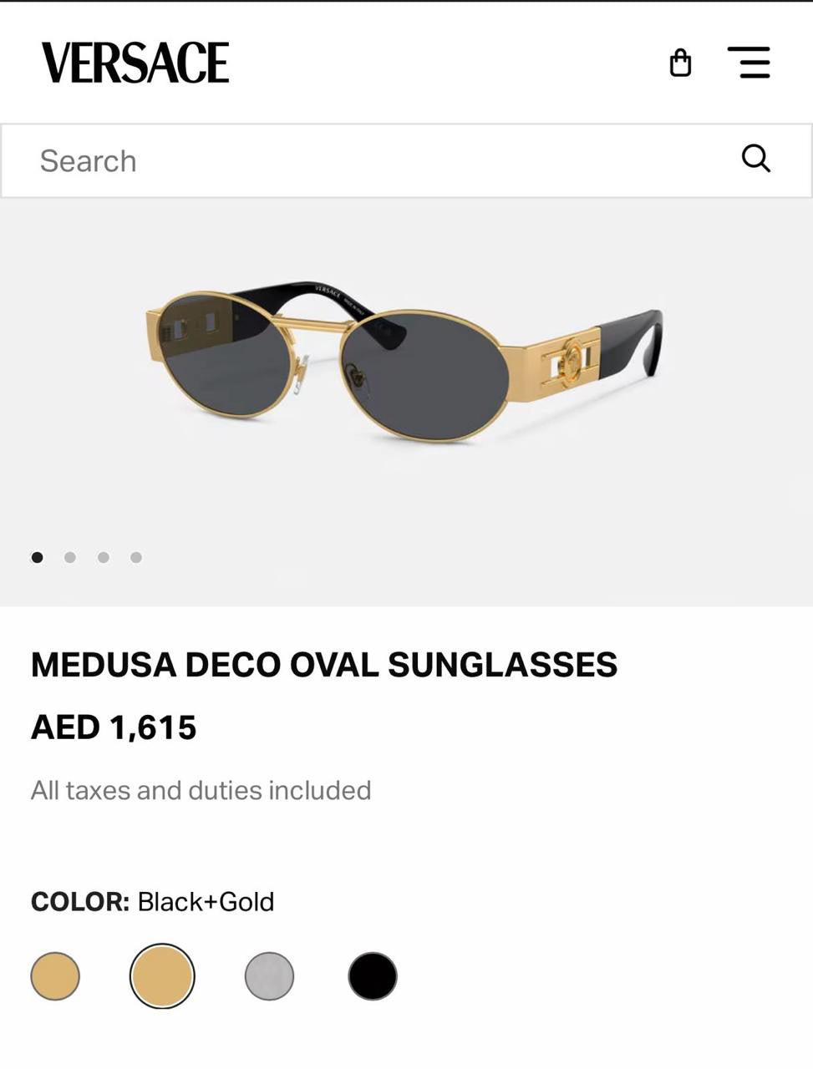Click the AED 1,615 price

click(114, 727)
